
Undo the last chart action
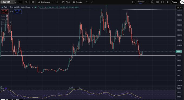coord(87,2)
